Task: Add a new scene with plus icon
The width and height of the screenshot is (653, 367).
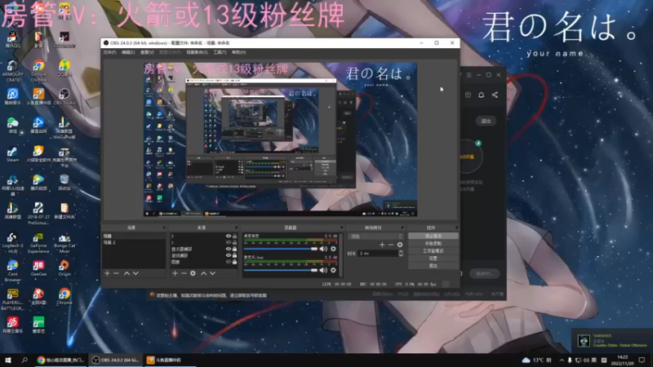Action: coord(107,273)
